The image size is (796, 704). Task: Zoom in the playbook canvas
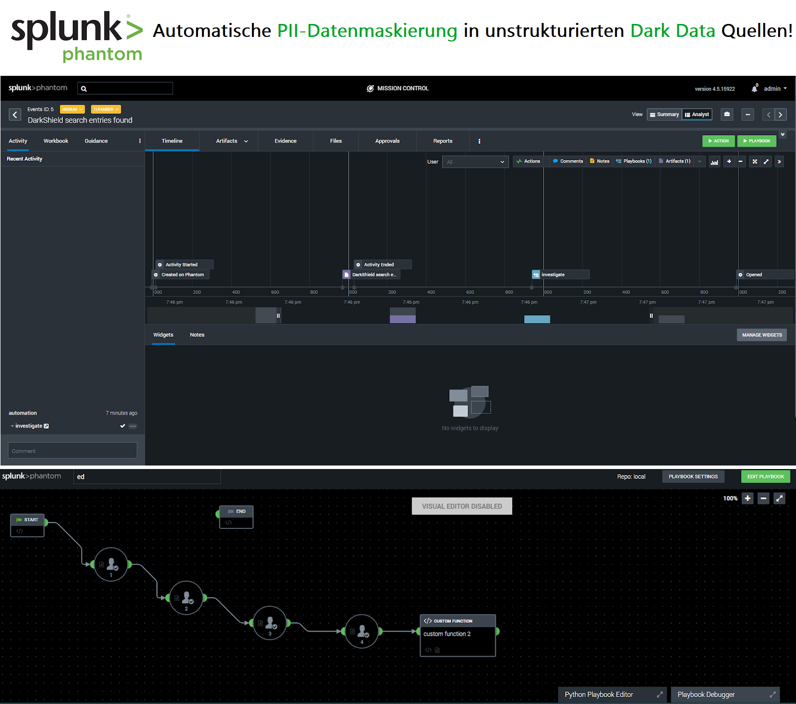tap(748, 498)
